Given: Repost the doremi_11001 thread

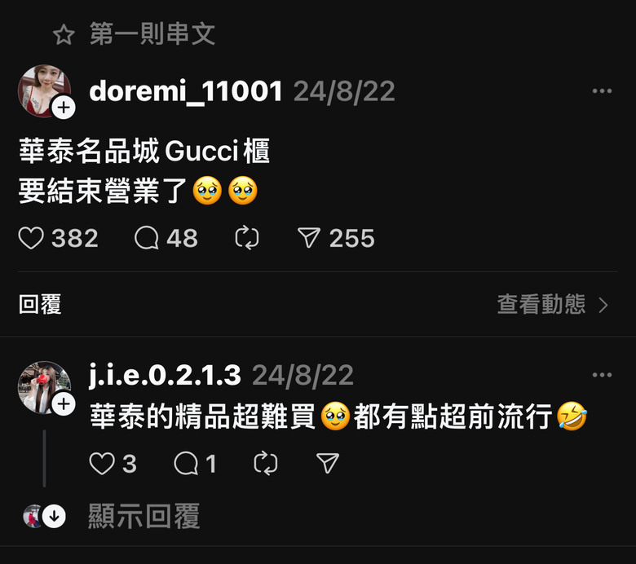Looking at the screenshot, I should 247,238.
